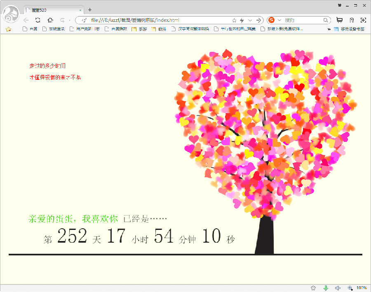The height and width of the screenshot is (292, 371).
Task: Open the address bar history dropdown arrow
Action: 250,20
